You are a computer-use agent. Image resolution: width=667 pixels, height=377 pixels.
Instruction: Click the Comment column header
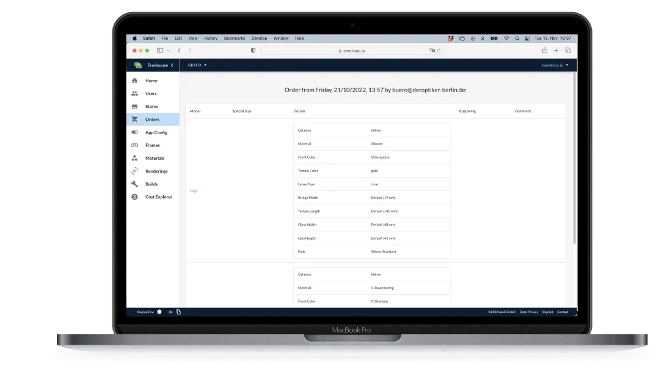click(x=522, y=111)
